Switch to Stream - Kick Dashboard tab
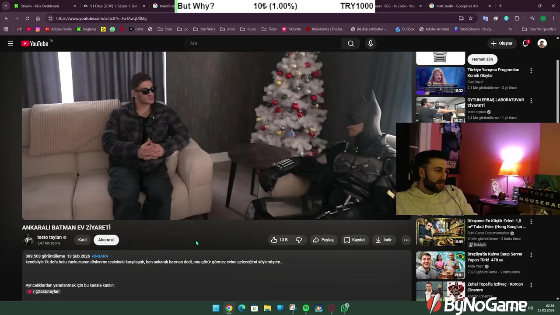This screenshot has width=560, height=315. point(44,6)
